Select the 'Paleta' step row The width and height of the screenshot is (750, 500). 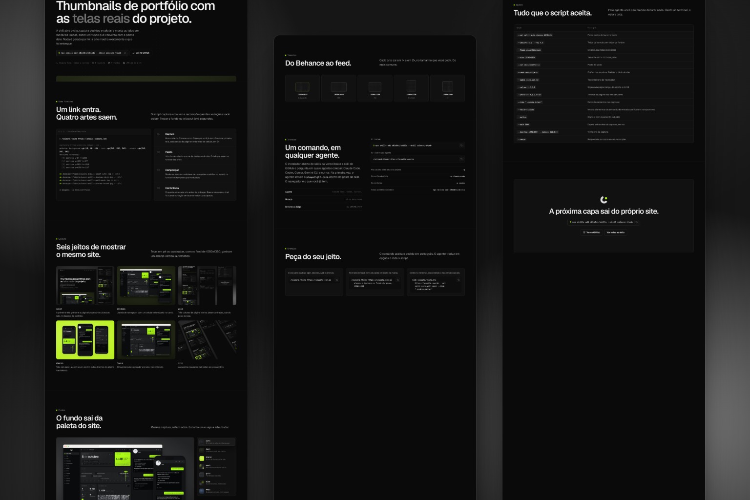point(195,156)
